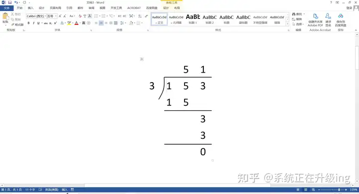
Task: Toggle Bold formatting
Action: (28, 23)
